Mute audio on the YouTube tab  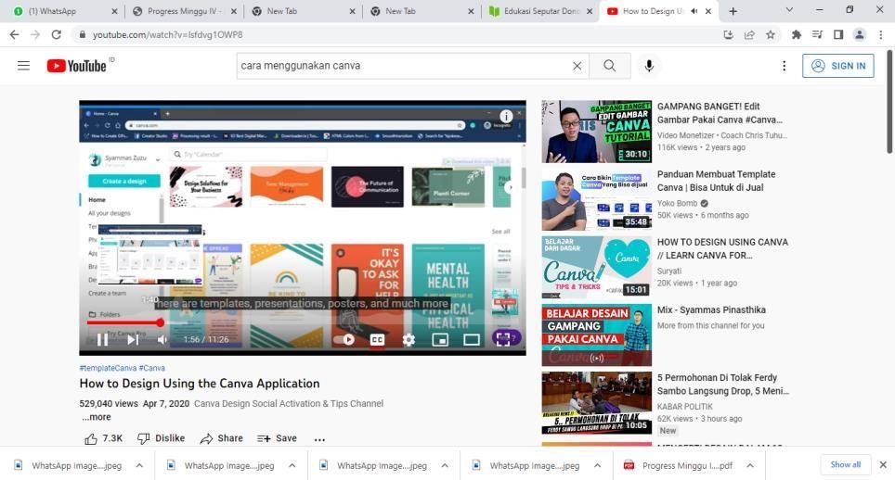[x=694, y=11]
